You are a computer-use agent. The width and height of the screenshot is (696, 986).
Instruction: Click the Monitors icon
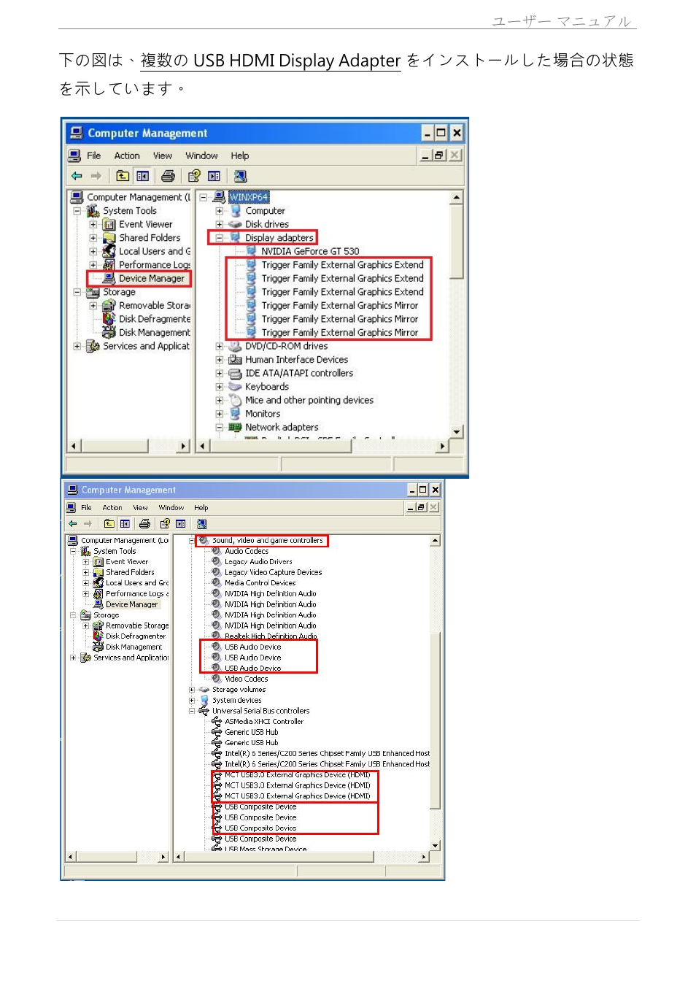click(235, 413)
